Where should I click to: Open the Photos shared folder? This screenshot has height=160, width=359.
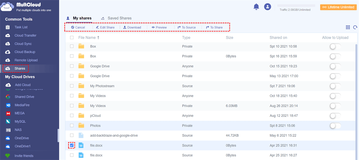coord(95,126)
